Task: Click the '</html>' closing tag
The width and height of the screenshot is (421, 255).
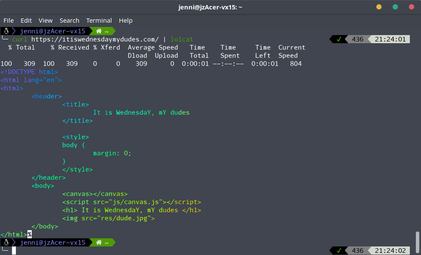Action: [14, 234]
